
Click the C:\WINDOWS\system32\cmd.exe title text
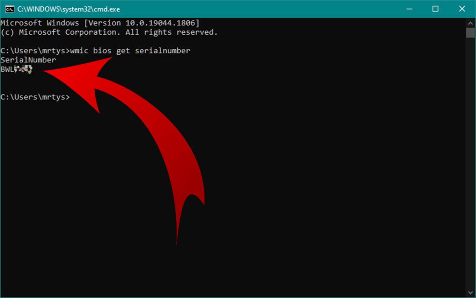(x=69, y=9)
